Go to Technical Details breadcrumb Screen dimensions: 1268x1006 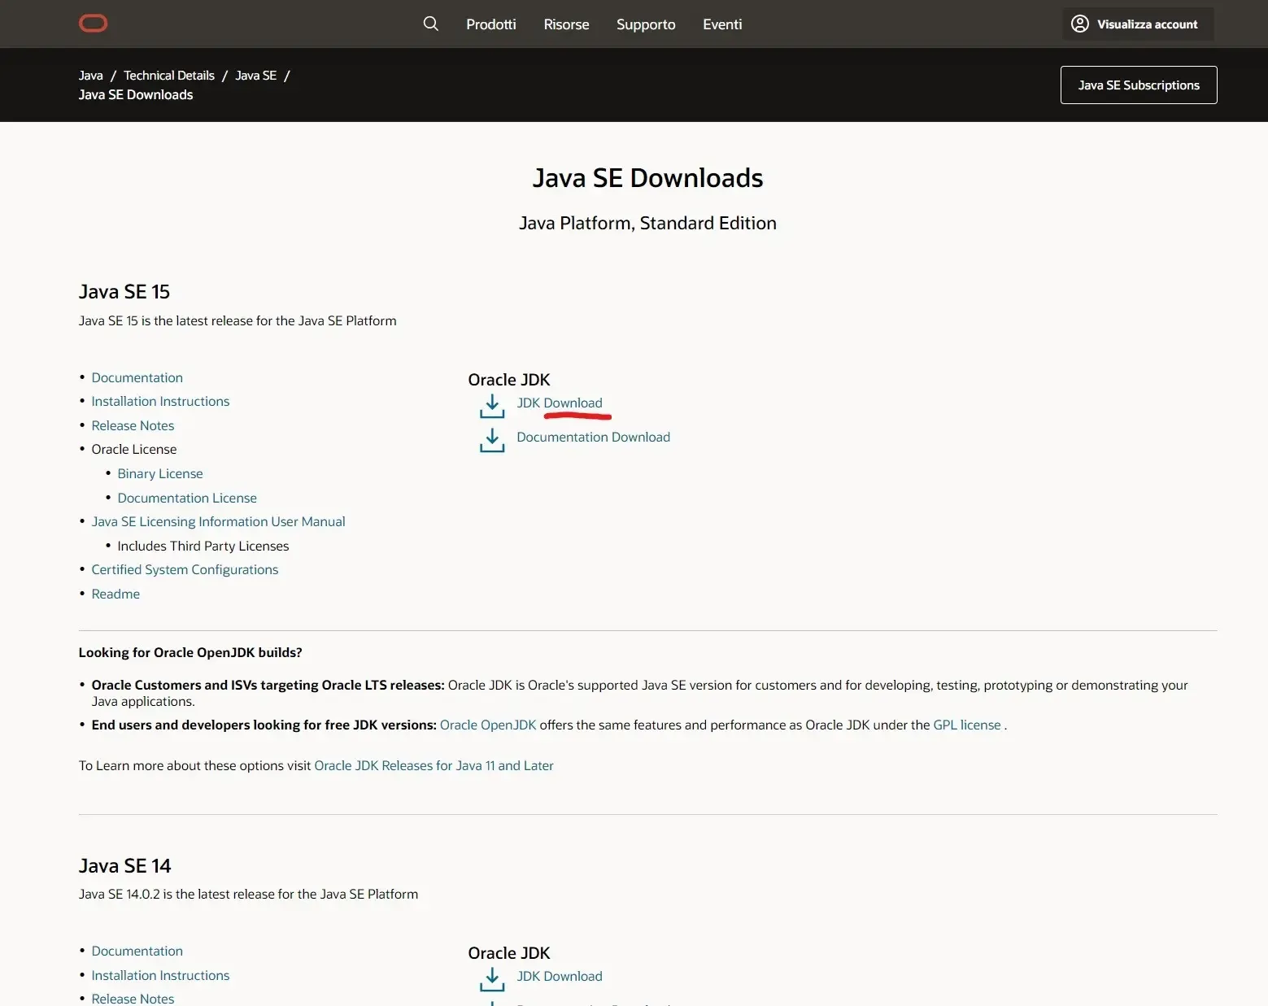(169, 76)
